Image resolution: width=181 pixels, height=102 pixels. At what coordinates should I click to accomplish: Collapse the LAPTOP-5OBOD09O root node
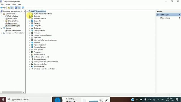(x=27, y=11)
